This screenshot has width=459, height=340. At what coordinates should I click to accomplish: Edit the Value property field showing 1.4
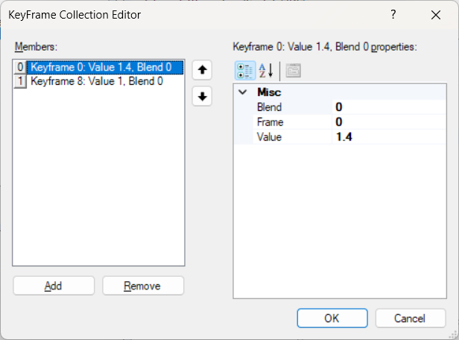[389, 137]
